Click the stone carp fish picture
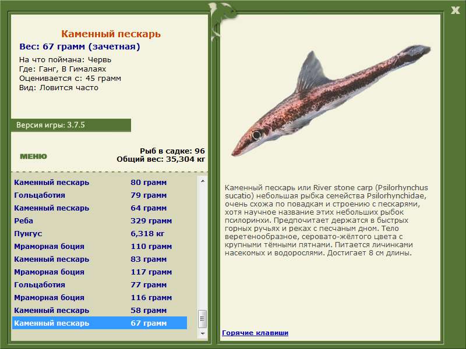The width and height of the screenshot is (466, 349). click(331, 100)
